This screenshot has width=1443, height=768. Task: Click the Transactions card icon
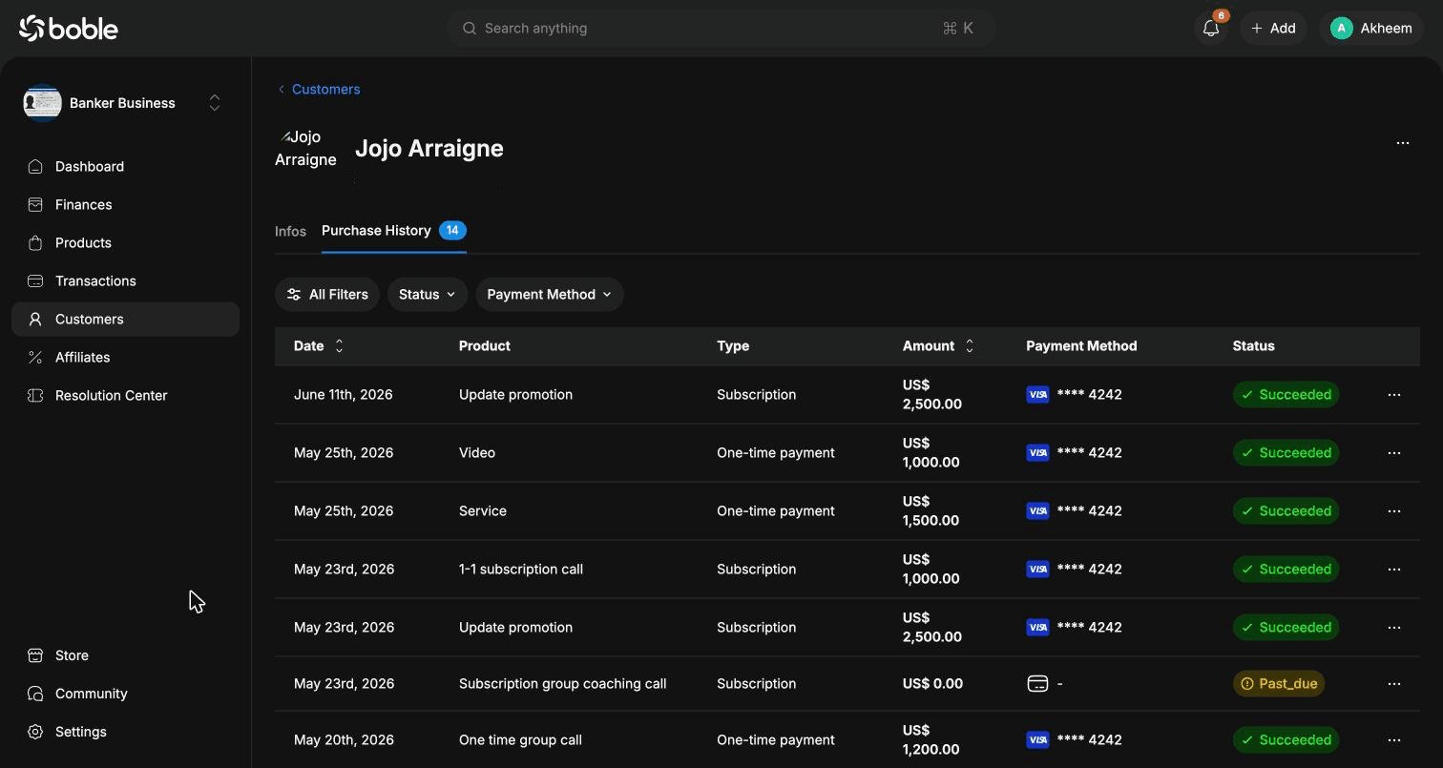35,281
